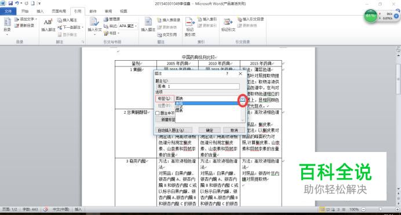The image size is (401, 215).
Task: Click the 插入题注 ribbon button
Action: pos(148,25)
